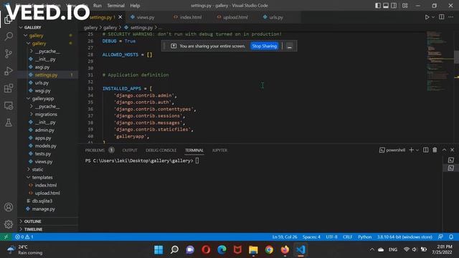Click the Stop Sharing button
Viewport: 459px width, 258px height.
(x=265, y=46)
